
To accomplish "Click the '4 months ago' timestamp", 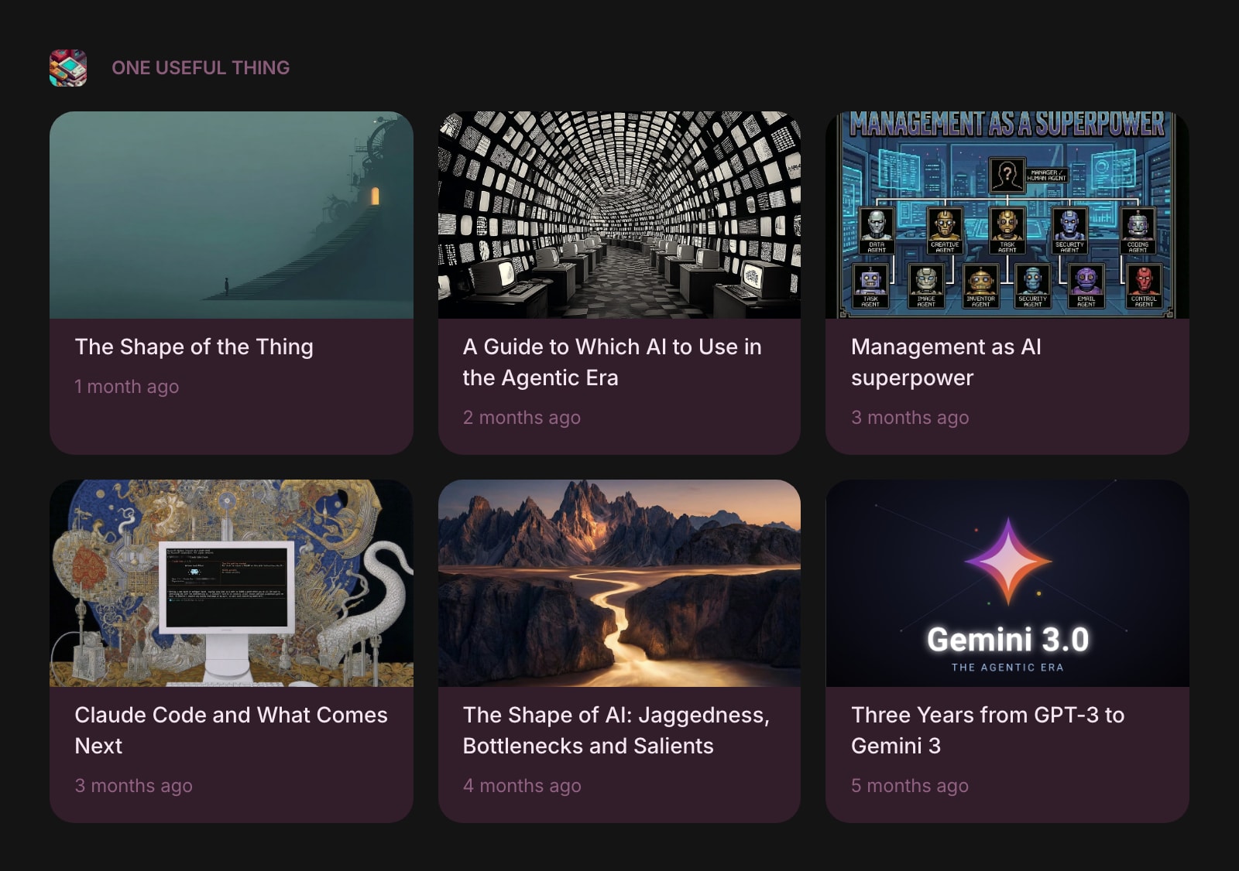I will [x=522, y=786].
